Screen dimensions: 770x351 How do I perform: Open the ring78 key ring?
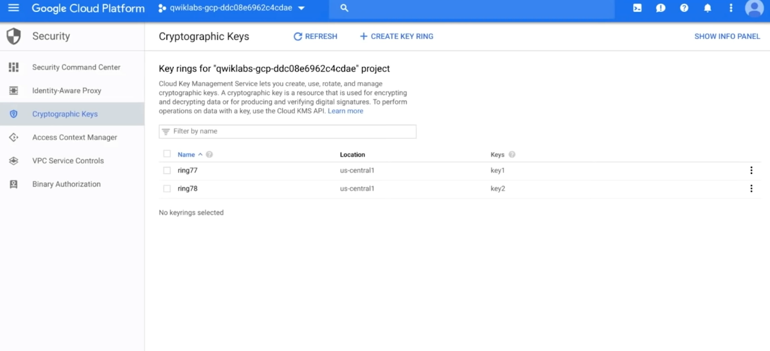(188, 189)
